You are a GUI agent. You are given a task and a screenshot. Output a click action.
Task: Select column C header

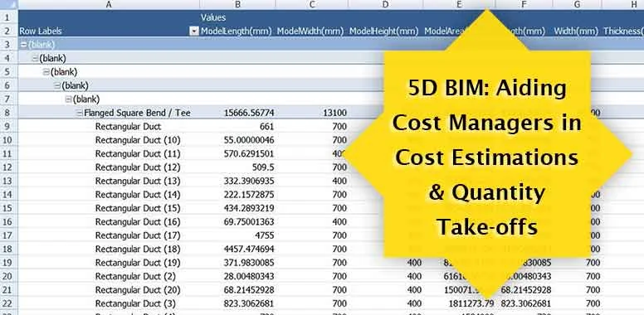[x=312, y=4]
